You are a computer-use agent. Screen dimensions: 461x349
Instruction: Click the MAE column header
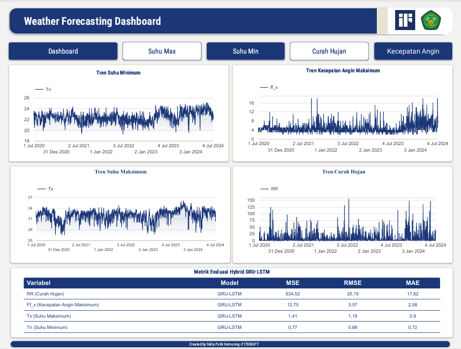coord(412,283)
